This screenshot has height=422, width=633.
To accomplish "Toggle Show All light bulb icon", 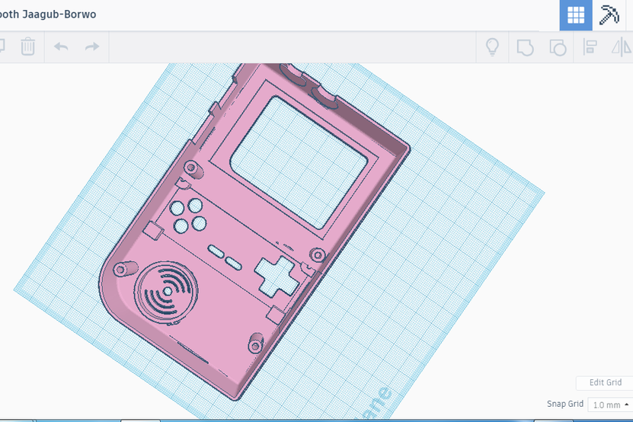I will click(x=492, y=46).
